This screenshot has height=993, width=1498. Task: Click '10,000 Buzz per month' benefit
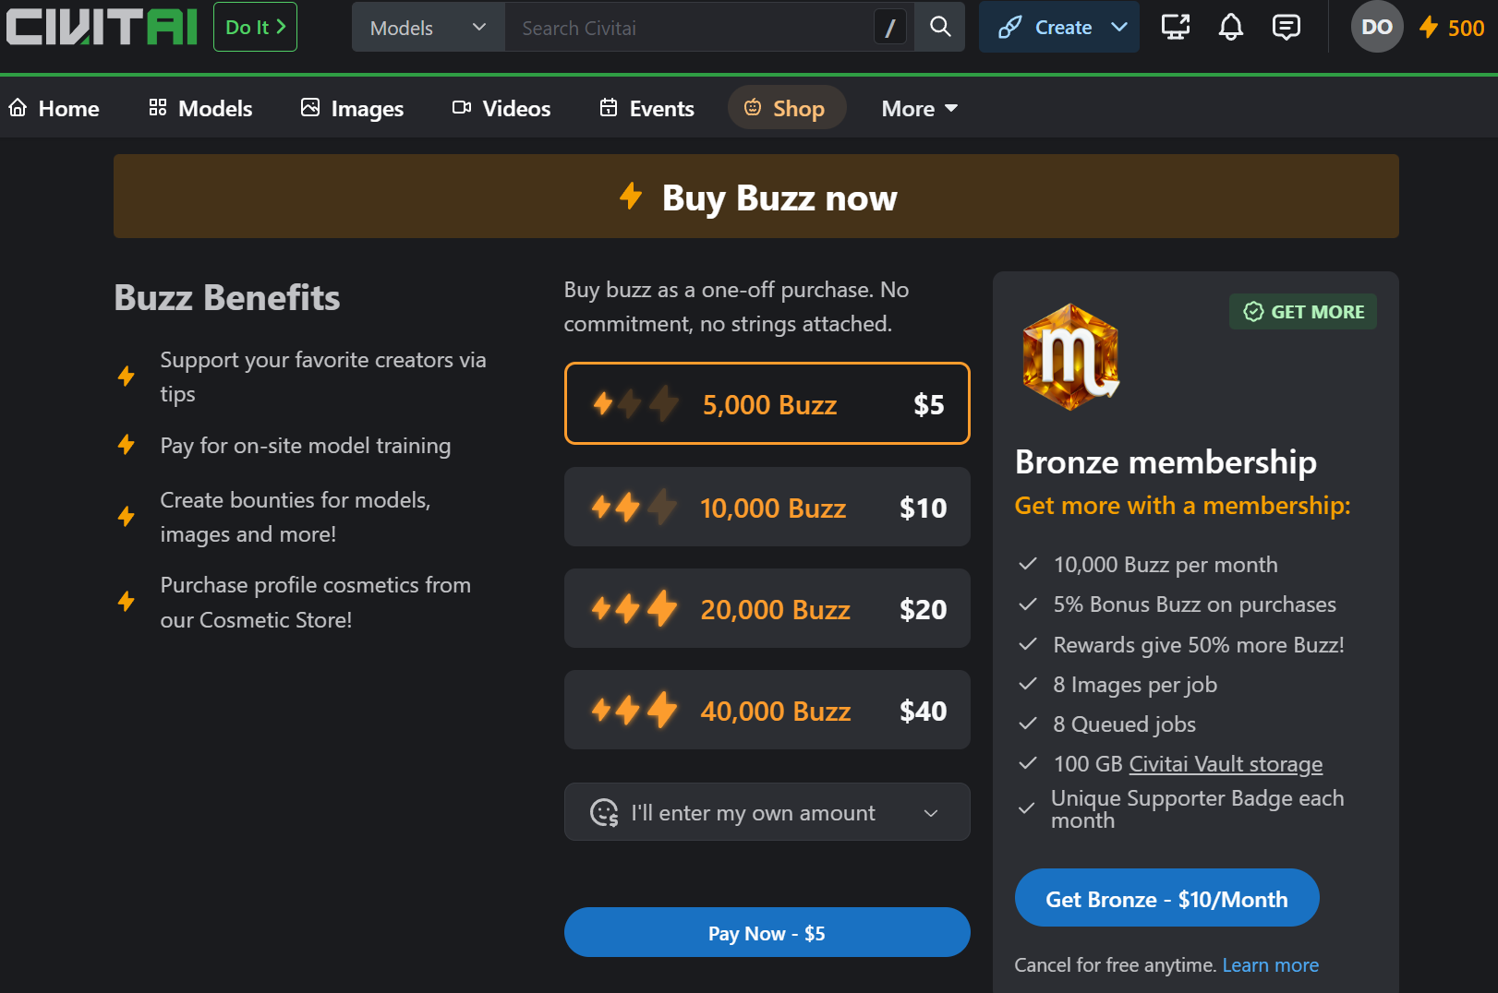[1166, 564]
